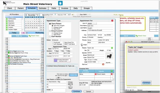Click the Email icon beside Email label
This screenshot has width=160, height=93.
click(82, 45)
